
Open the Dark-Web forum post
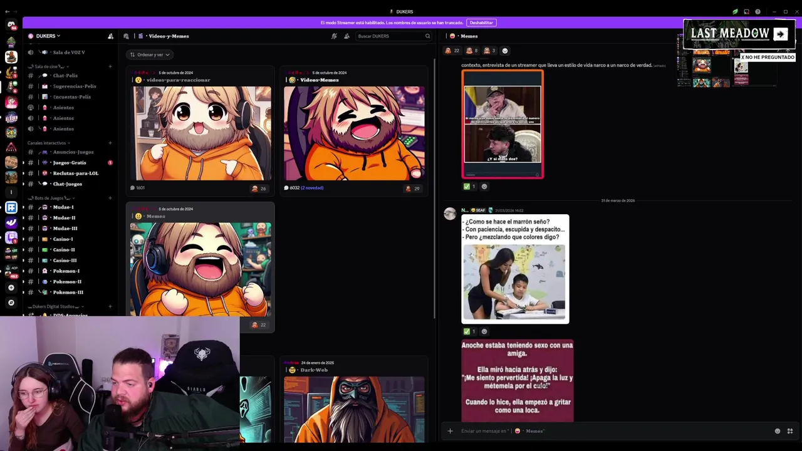tap(354, 401)
